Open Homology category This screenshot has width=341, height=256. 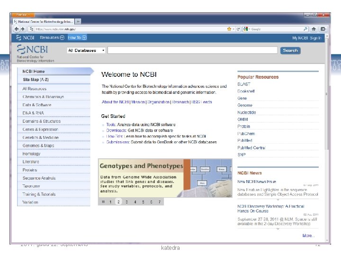[x=54, y=154]
